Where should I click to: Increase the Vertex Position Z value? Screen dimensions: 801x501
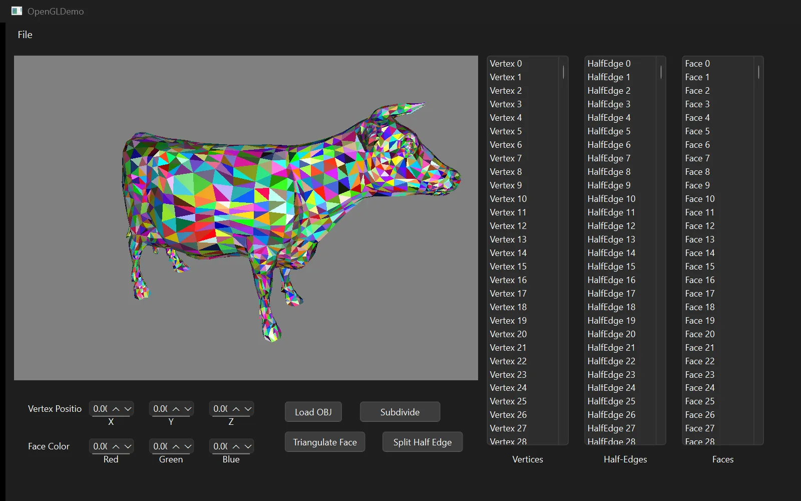coord(236,409)
